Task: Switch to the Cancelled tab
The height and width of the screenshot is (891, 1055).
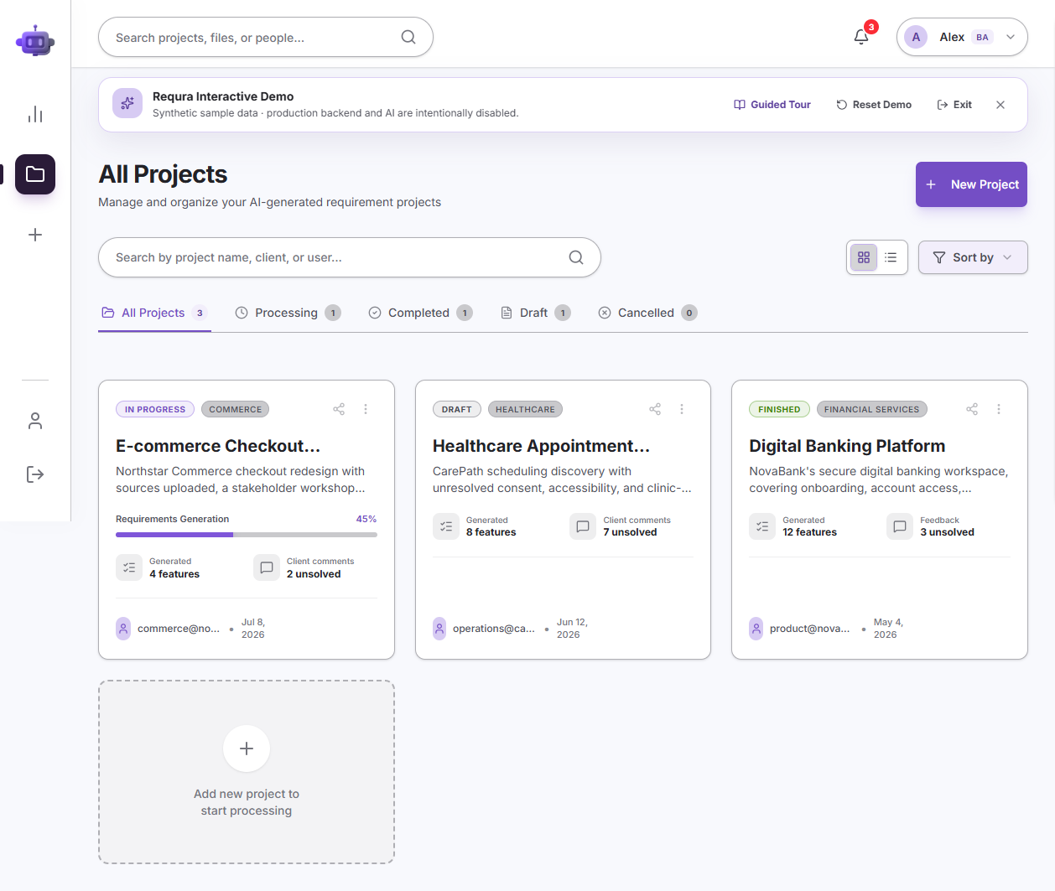Action: pyautogui.click(x=647, y=313)
